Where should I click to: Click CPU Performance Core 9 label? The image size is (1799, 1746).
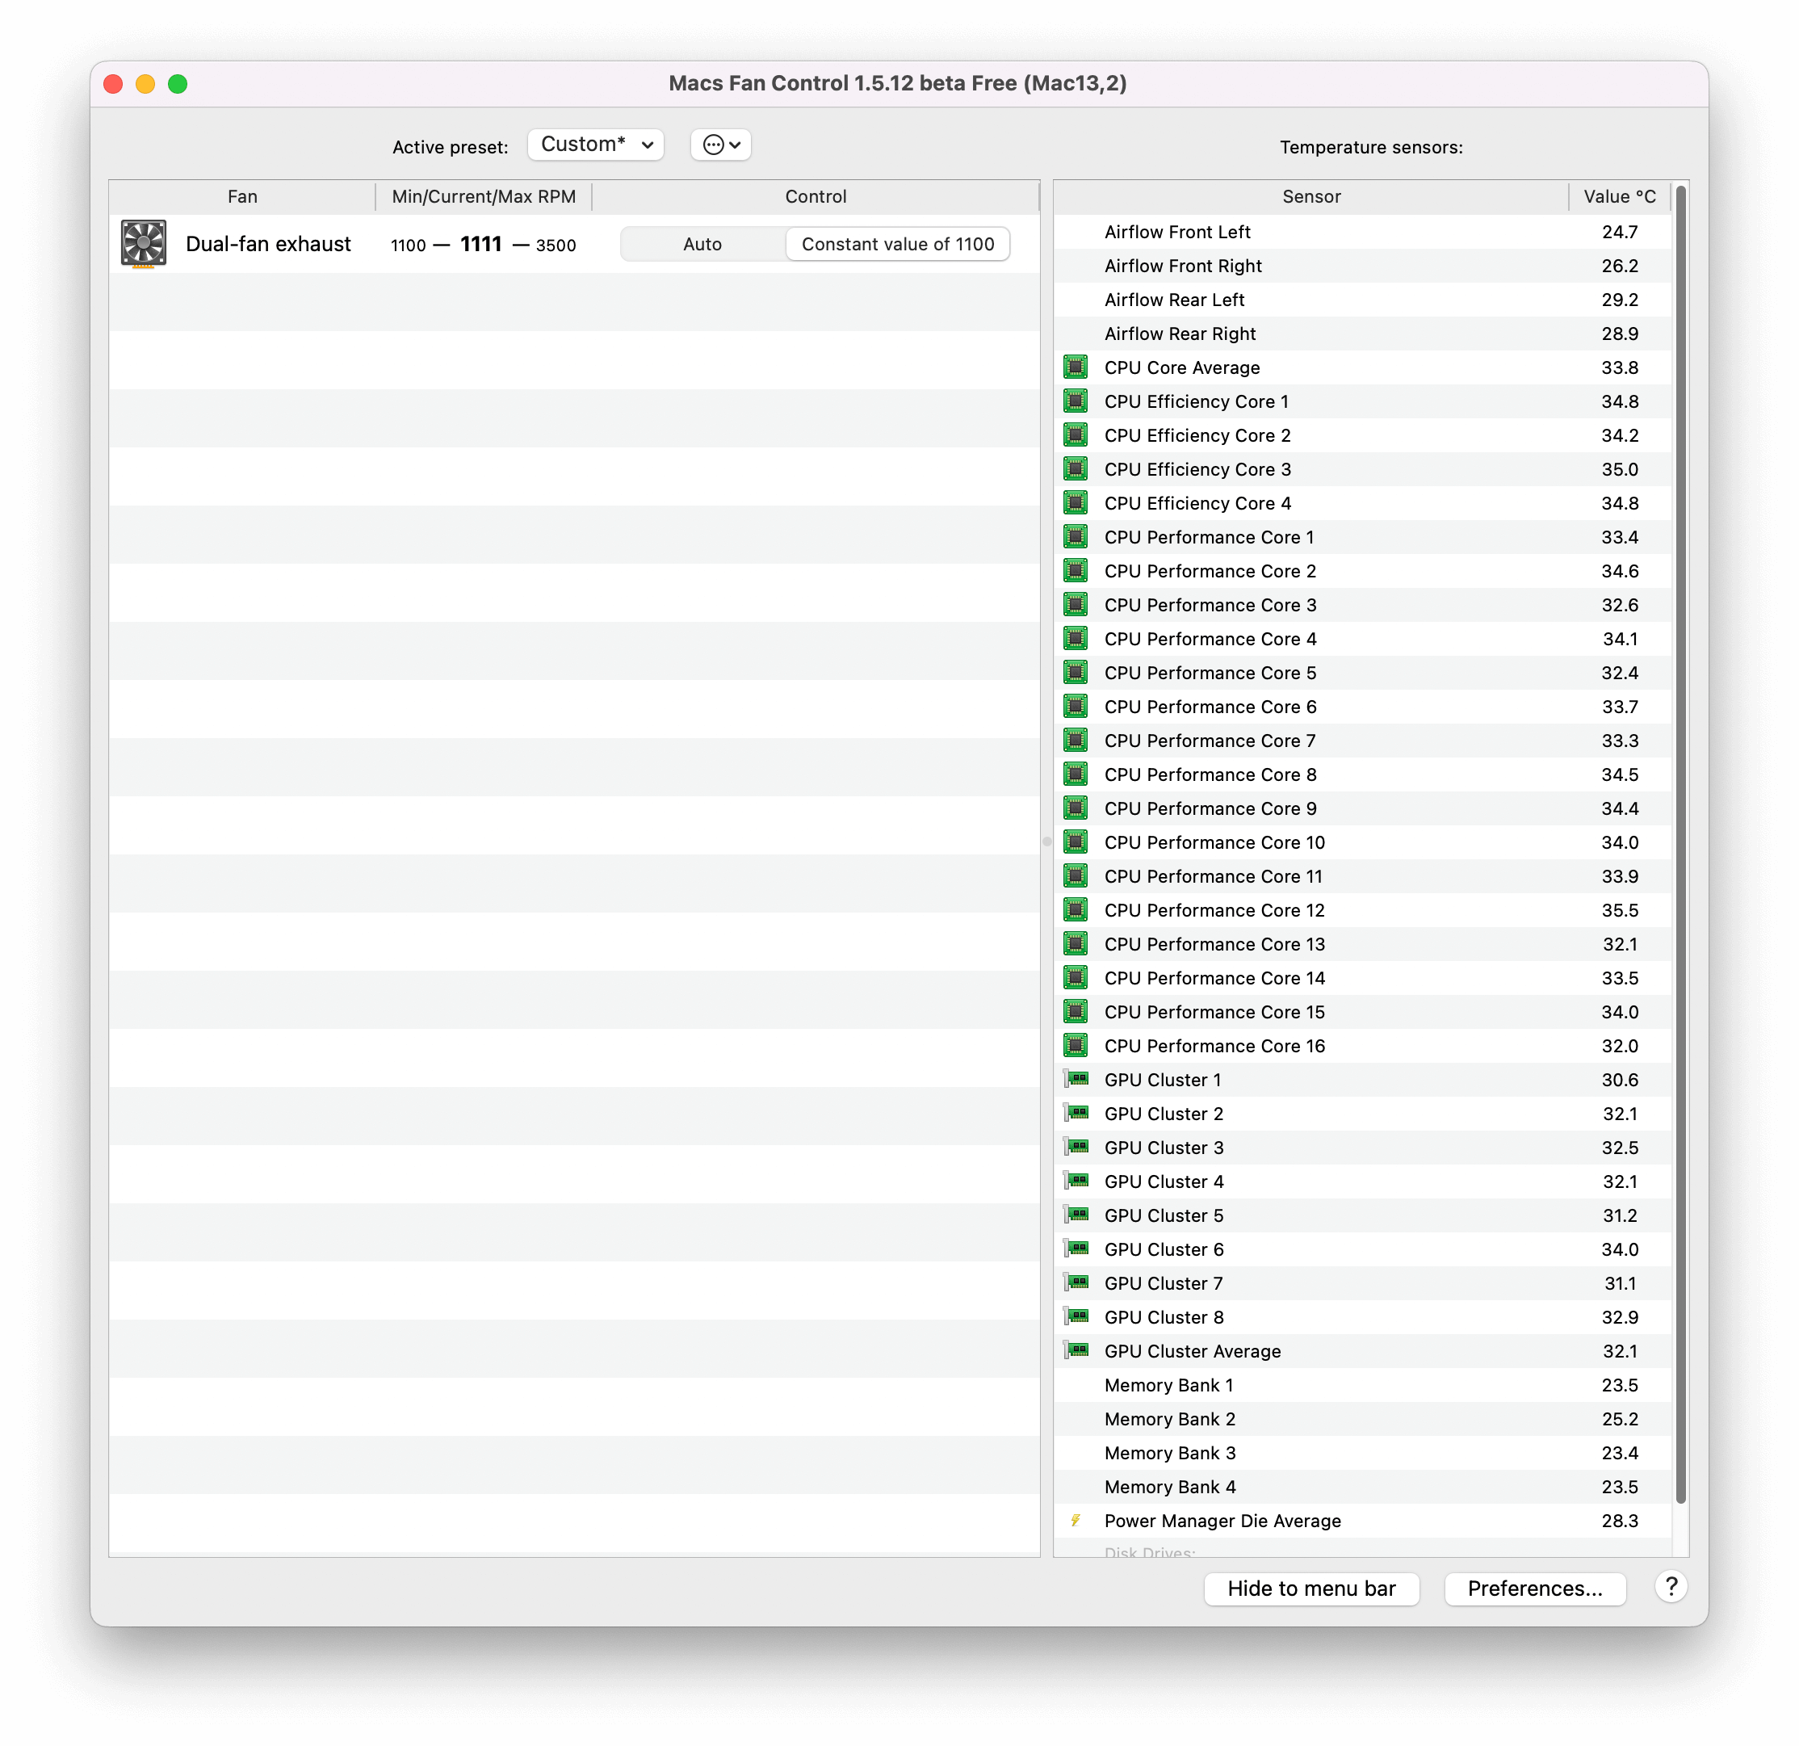click(x=1210, y=808)
